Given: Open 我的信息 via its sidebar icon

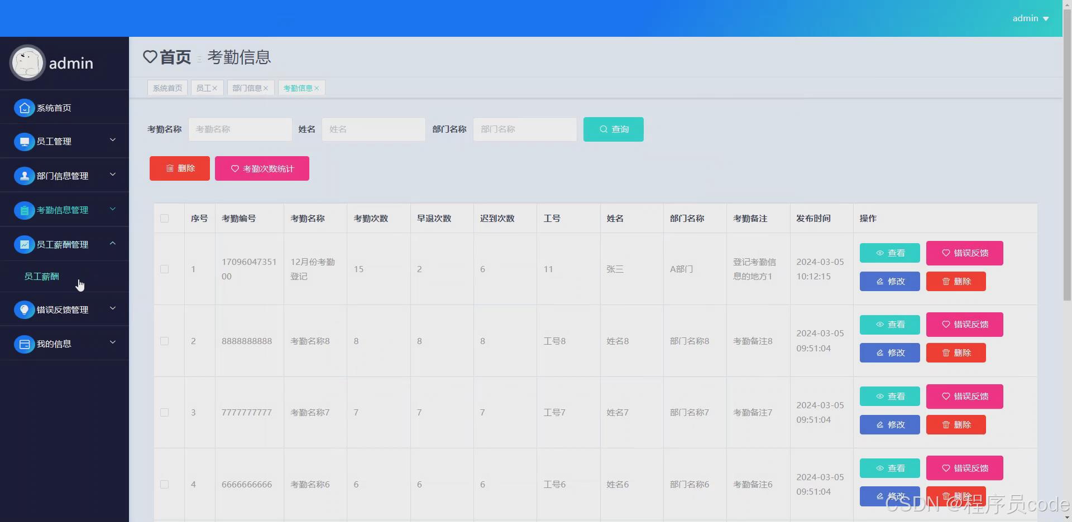Looking at the screenshot, I should (24, 344).
